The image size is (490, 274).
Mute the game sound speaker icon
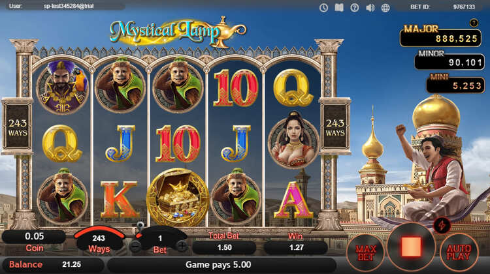pos(370,7)
